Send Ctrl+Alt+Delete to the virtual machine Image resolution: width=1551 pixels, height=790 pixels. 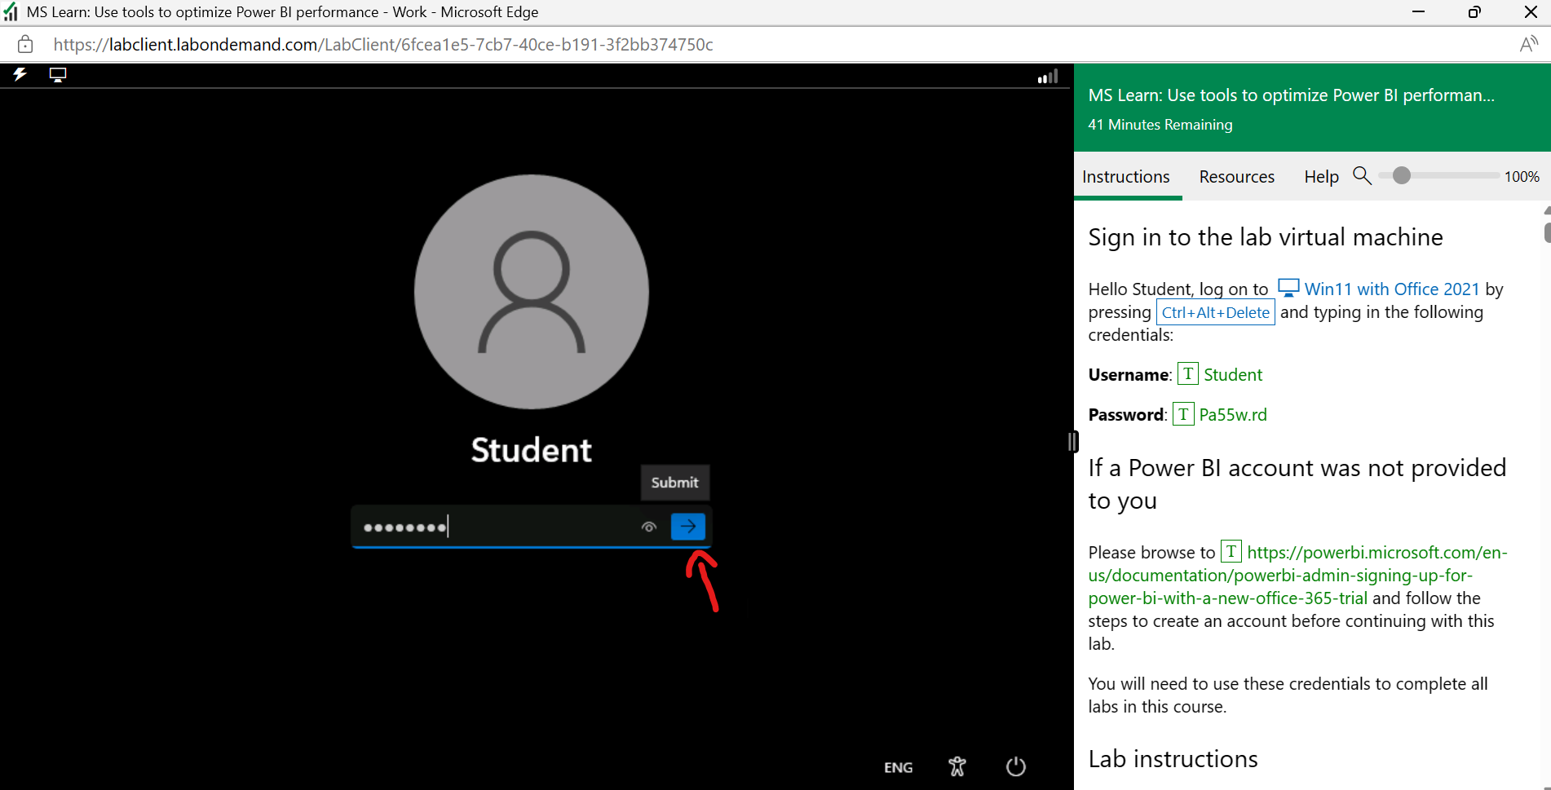point(1215,312)
